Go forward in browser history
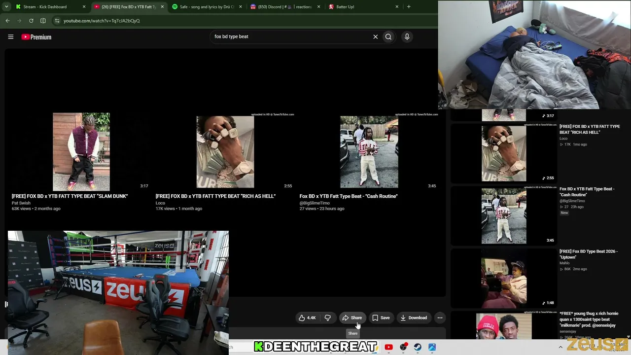The height and width of the screenshot is (355, 631). pos(19,21)
